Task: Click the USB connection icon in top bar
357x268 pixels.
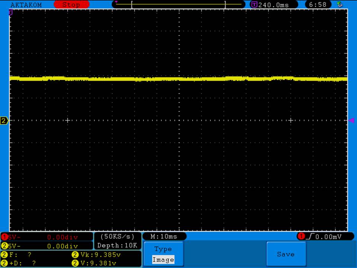Action: (x=339, y=4)
